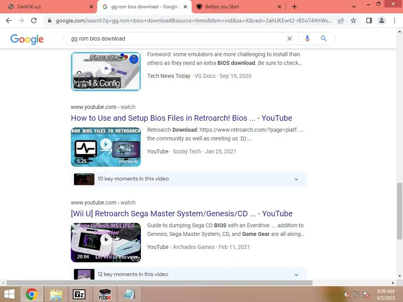Screen dimensions: 403x302
Task: Close the gg.rom bios download Google tab
Action: tap(185, 7)
